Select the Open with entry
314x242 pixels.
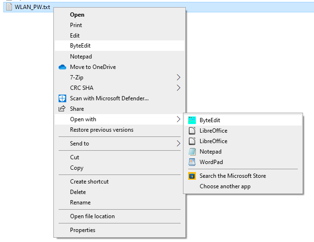[x=120, y=119]
